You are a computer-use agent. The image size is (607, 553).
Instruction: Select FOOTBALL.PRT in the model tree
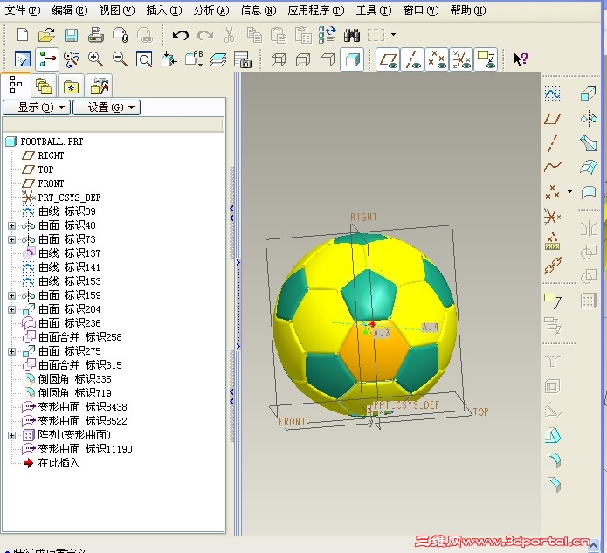pos(52,142)
